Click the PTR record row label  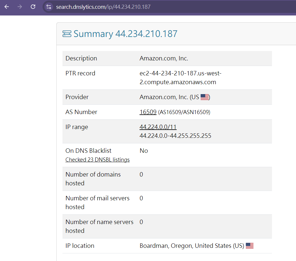(x=80, y=73)
